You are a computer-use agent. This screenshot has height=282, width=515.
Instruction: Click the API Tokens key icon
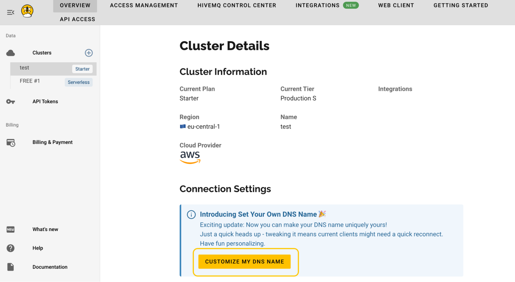(11, 101)
